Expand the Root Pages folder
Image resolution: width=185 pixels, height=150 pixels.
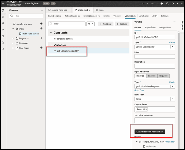click(13, 48)
